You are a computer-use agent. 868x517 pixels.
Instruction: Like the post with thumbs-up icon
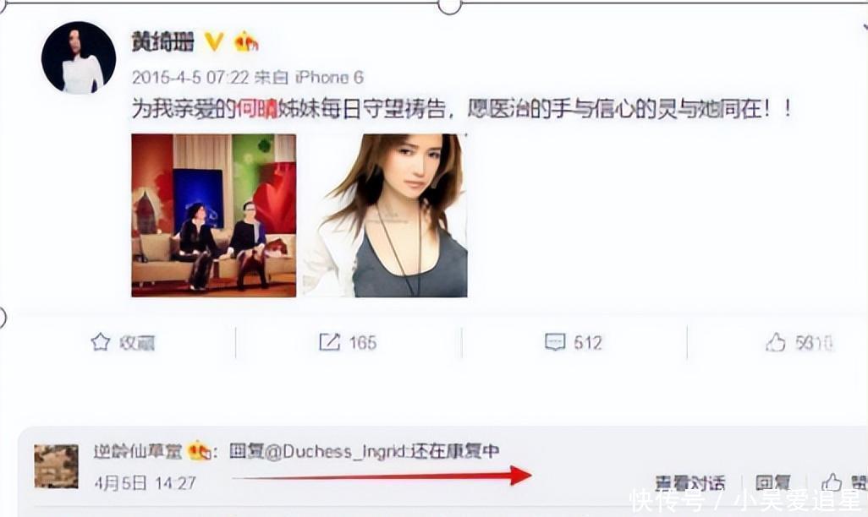[x=776, y=342]
